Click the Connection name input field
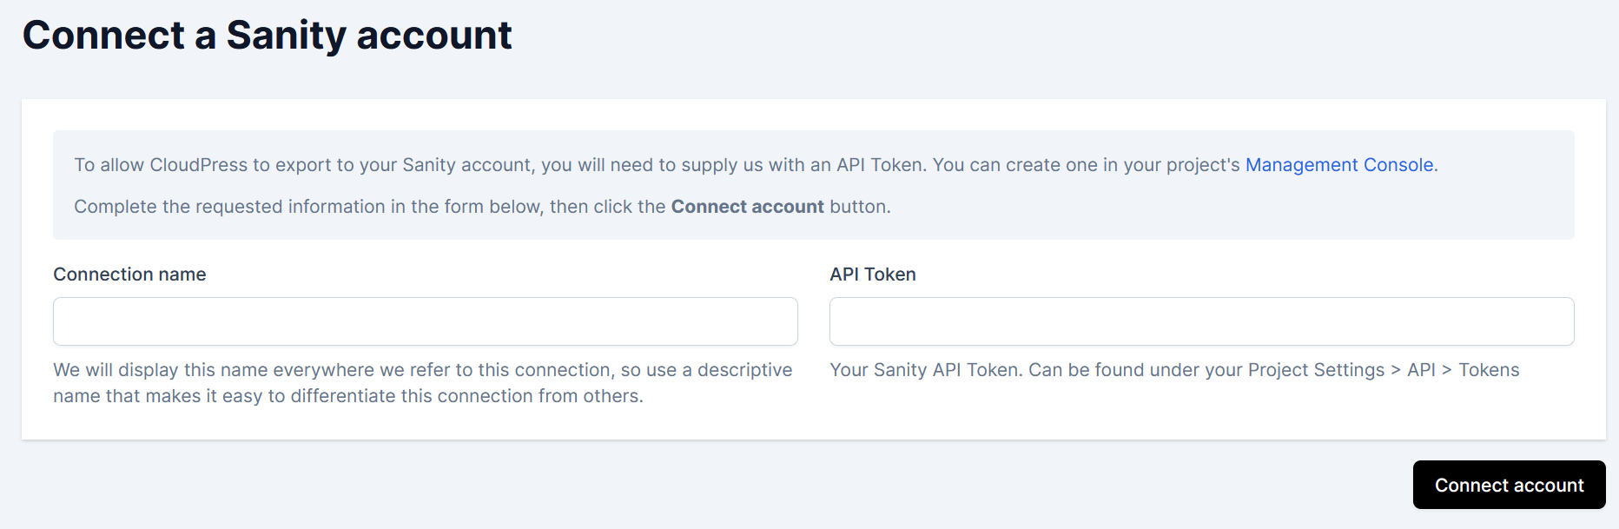The image size is (1619, 529). point(425,321)
